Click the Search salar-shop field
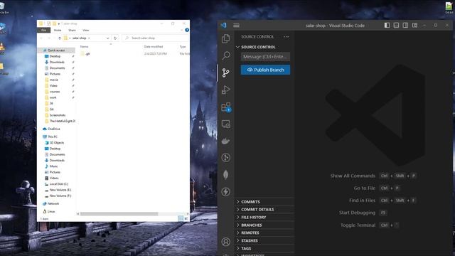Image resolution: width=455 pixels, height=256 pixels. click(x=156, y=38)
